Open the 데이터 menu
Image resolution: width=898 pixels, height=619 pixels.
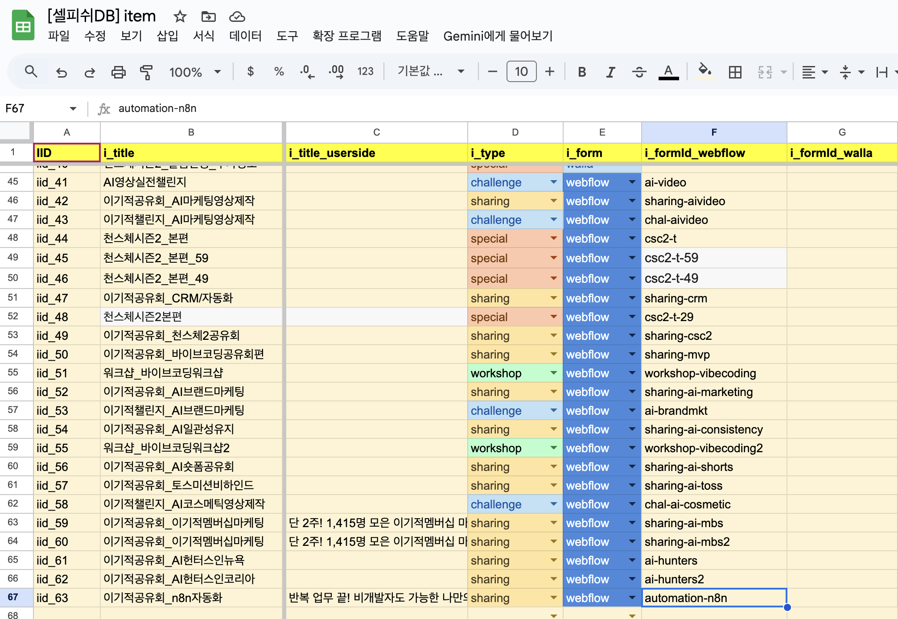coord(245,36)
